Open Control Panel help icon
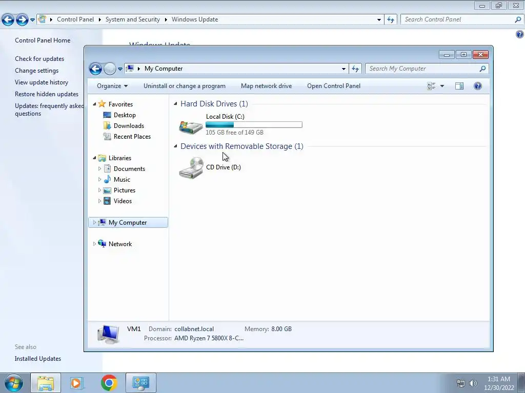This screenshot has height=393, width=525. tap(520, 34)
